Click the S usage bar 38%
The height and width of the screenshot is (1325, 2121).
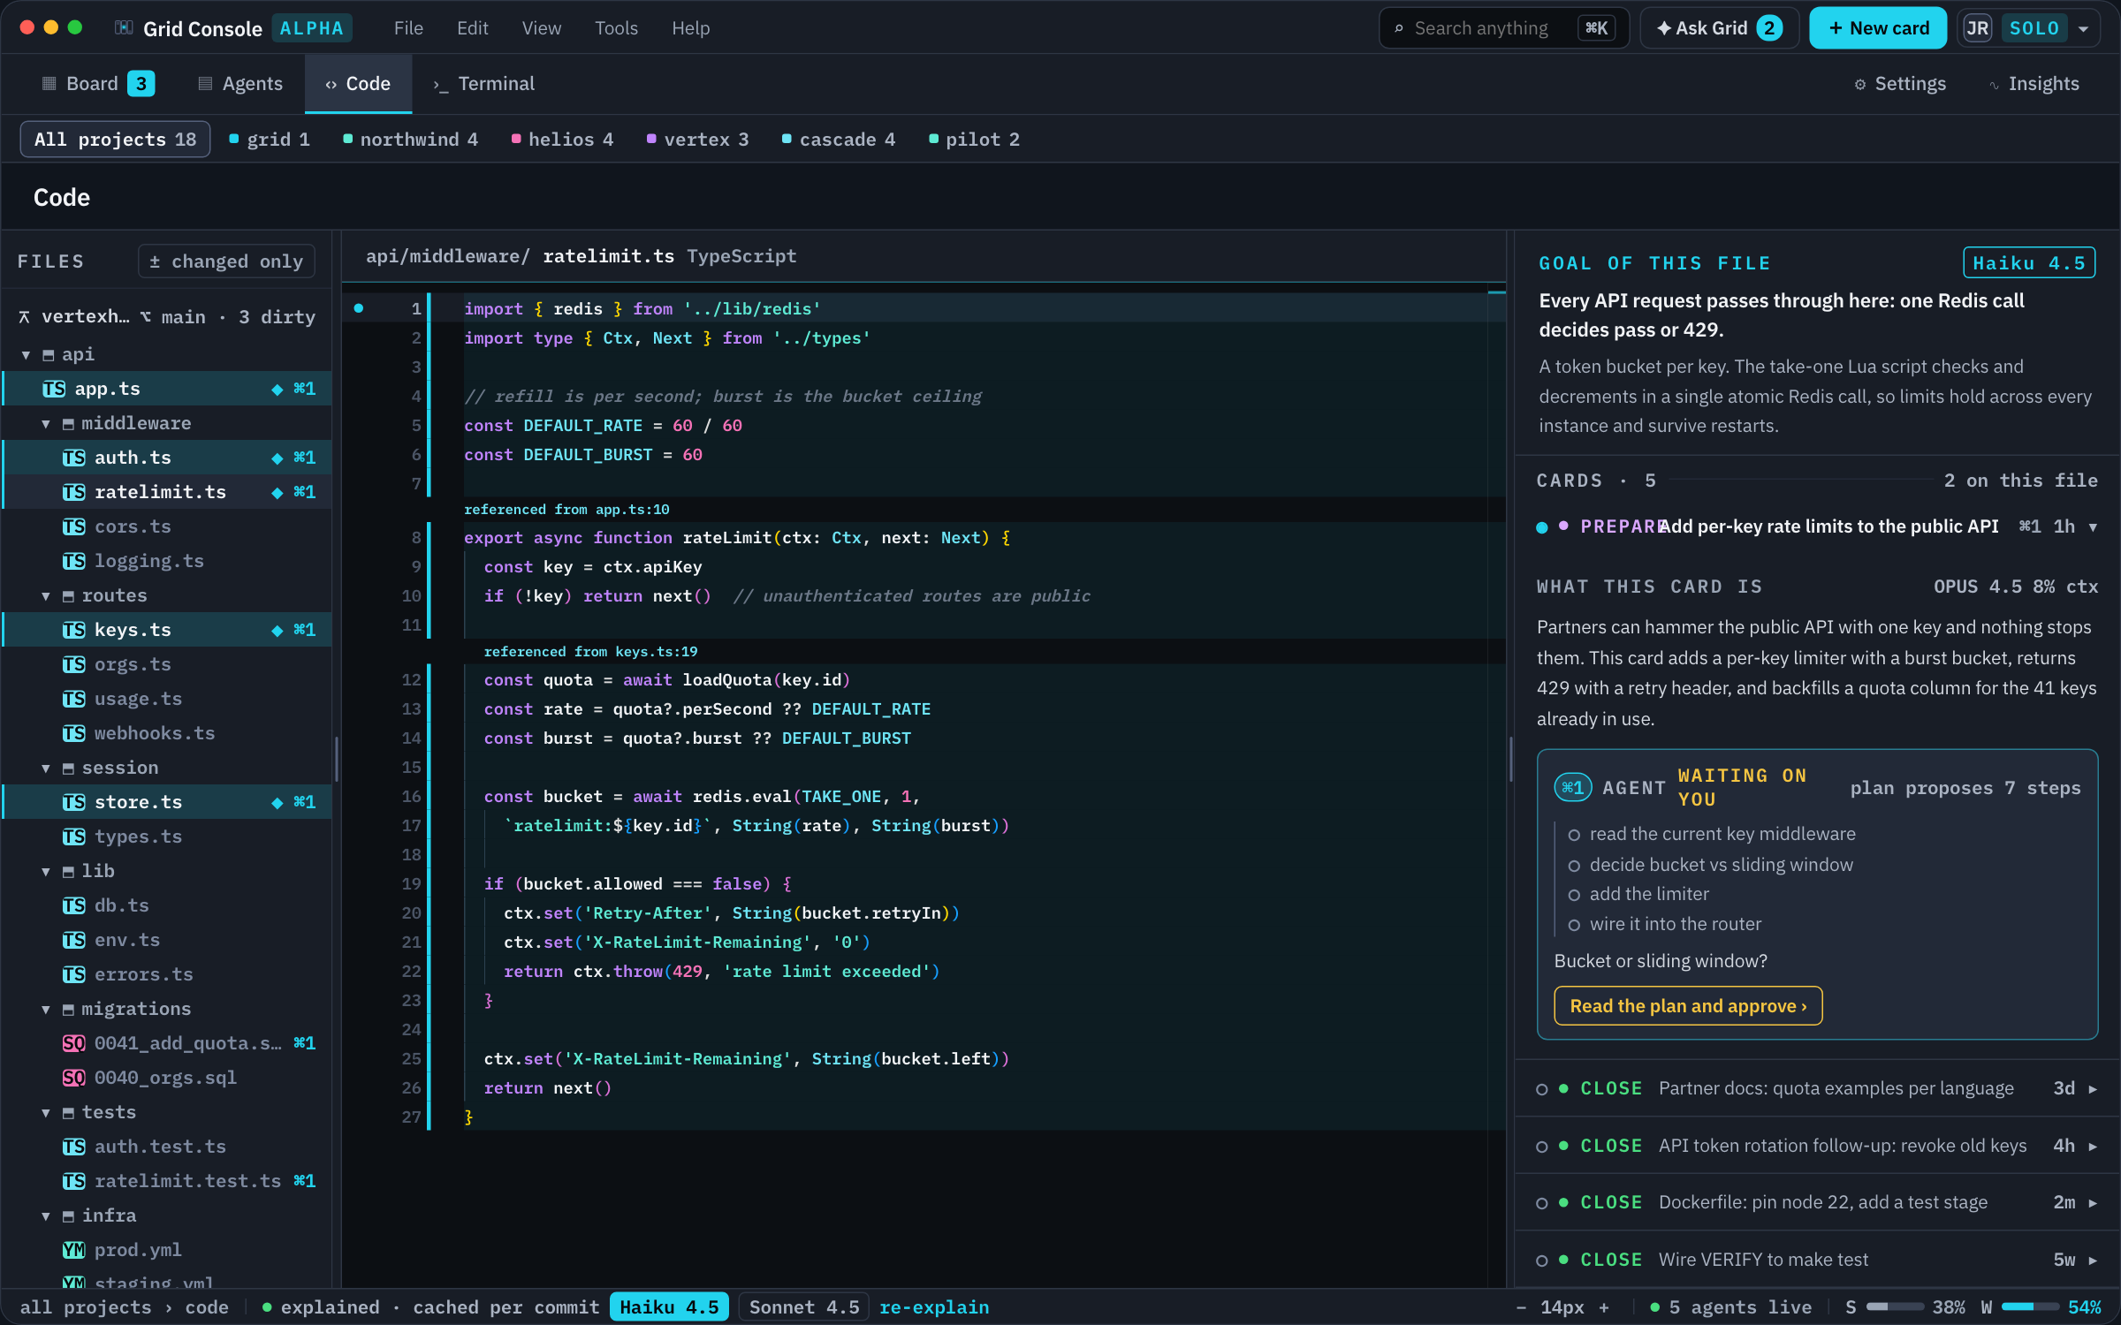coord(1895,1307)
